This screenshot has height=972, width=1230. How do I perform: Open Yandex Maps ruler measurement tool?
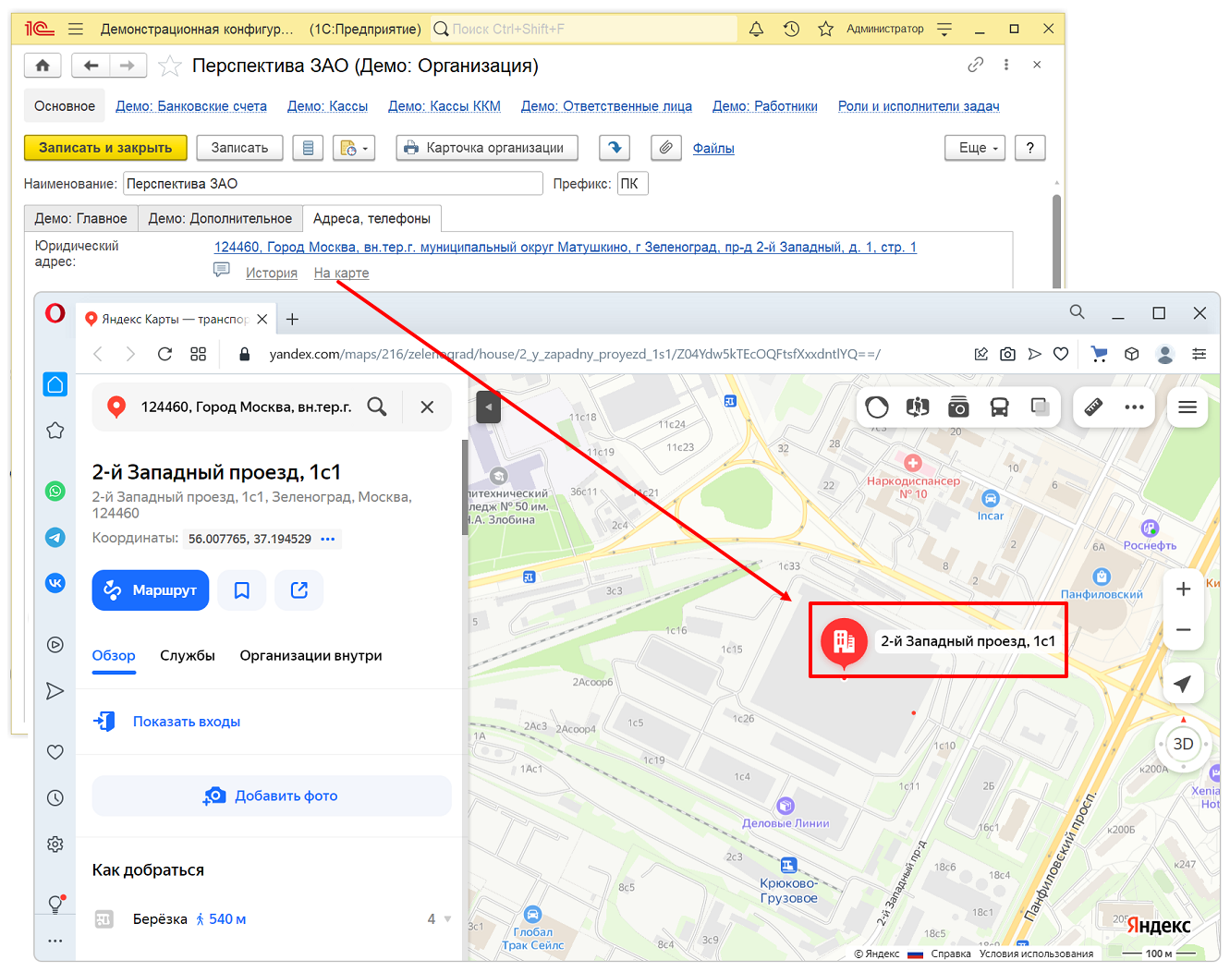point(1093,407)
